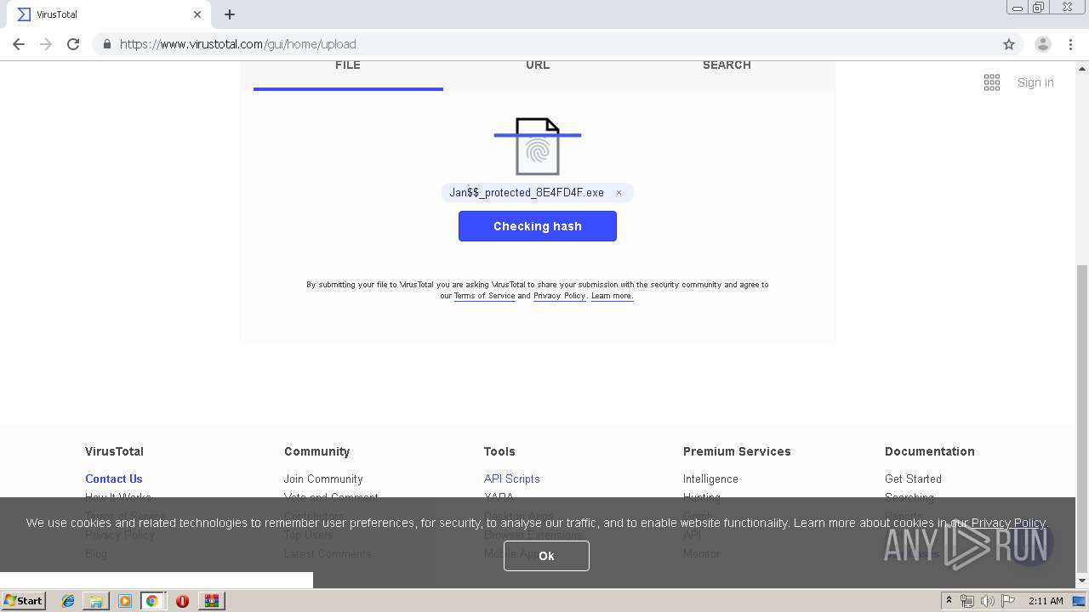Open the Learn more link
The width and height of the screenshot is (1089, 612).
tap(612, 296)
